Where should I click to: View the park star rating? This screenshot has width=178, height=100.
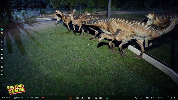[6, 98]
